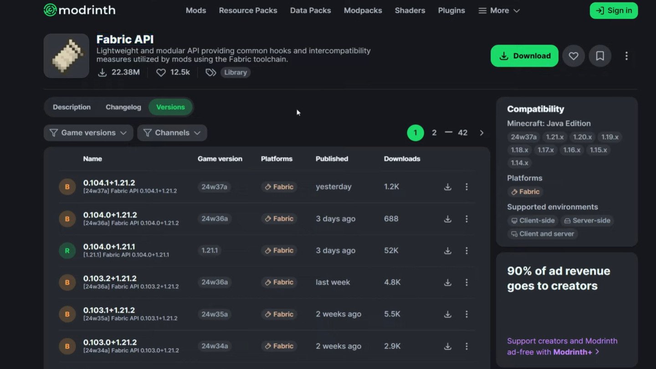The width and height of the screenshot is (656, 369).
Task: Click the heart icon to follow Fabric API
Action: click(x=573, y=56)
